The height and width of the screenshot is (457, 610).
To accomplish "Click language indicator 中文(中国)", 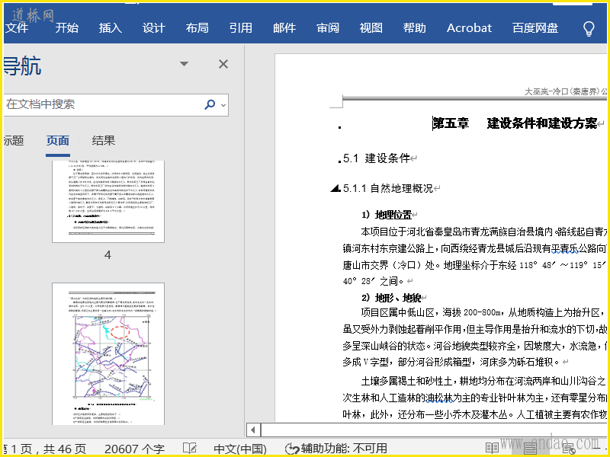I will click(240, 449).
